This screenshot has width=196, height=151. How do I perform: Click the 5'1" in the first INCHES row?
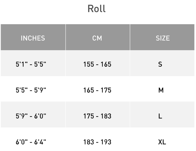[x=21, y=64]
